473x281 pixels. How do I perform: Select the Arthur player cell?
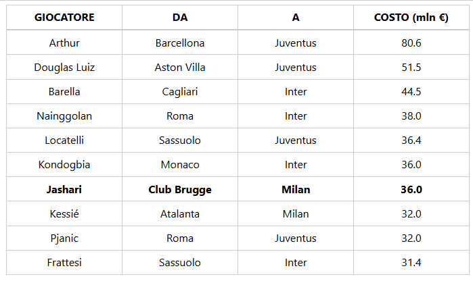click(64, 43)
